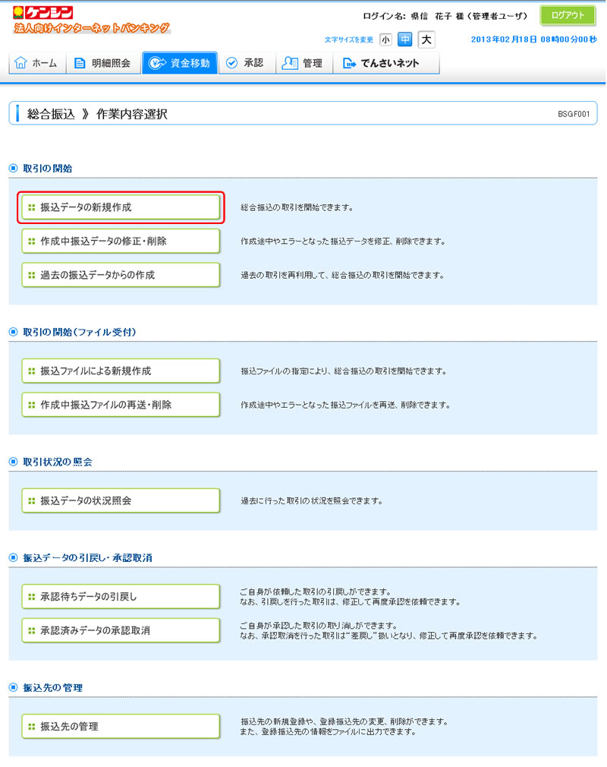Select the 資金移動 tab
The height and width of the screenshot is (767, 607).
180,63
